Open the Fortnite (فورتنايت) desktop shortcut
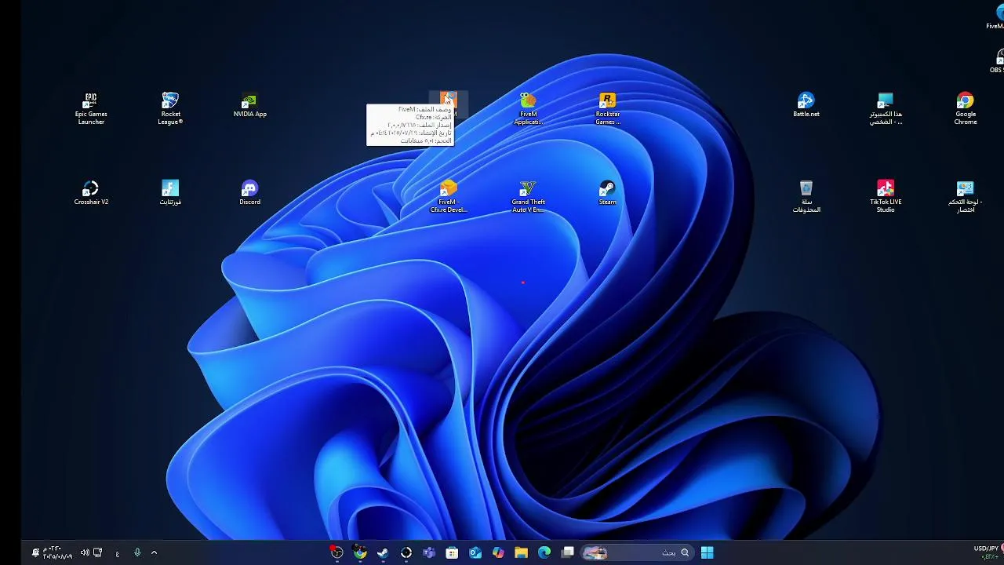 pos(170,193)
